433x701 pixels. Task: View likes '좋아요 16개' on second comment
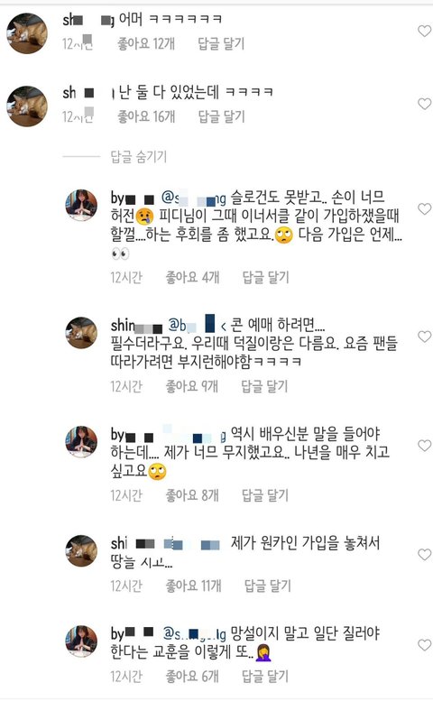pos(146,116)
